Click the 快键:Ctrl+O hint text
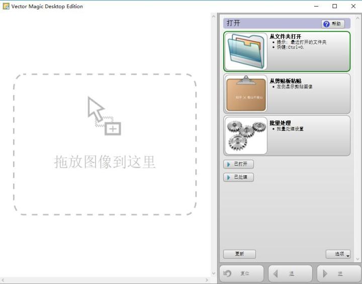362x284 pixels. click(x=290, y=47)
